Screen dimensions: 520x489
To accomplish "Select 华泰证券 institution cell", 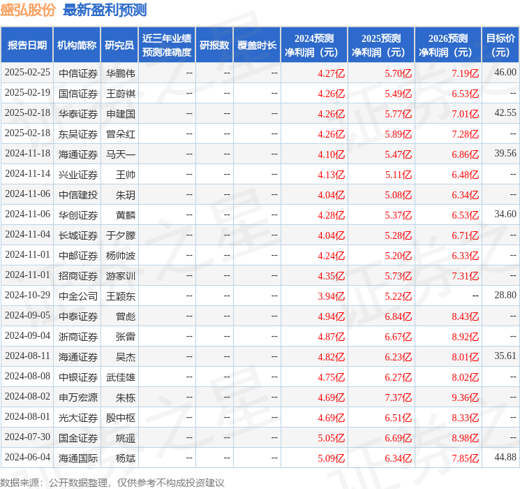I will 78,114.
